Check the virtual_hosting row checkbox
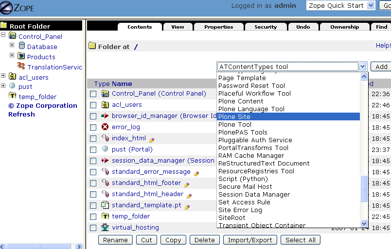This screenshot has width=391, height=249. (x=93, y=228)
